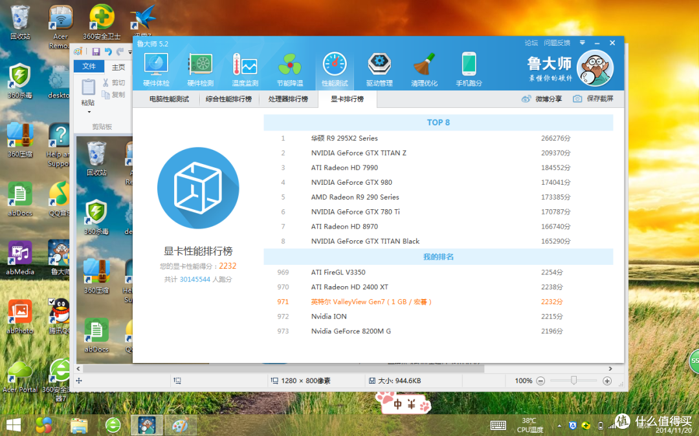
Task: Switch to 处理器排行榜 tab
Action: pyautogui.click(x=288, y=99)
